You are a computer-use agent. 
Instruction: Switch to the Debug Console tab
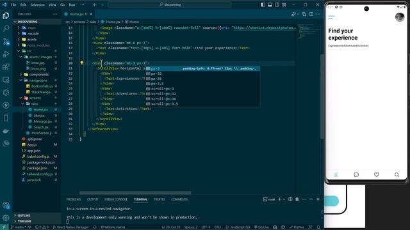116,199
